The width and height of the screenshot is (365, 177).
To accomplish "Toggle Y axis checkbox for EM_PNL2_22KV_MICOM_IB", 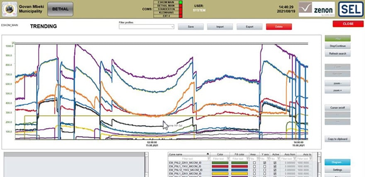I will coord(265,163).
